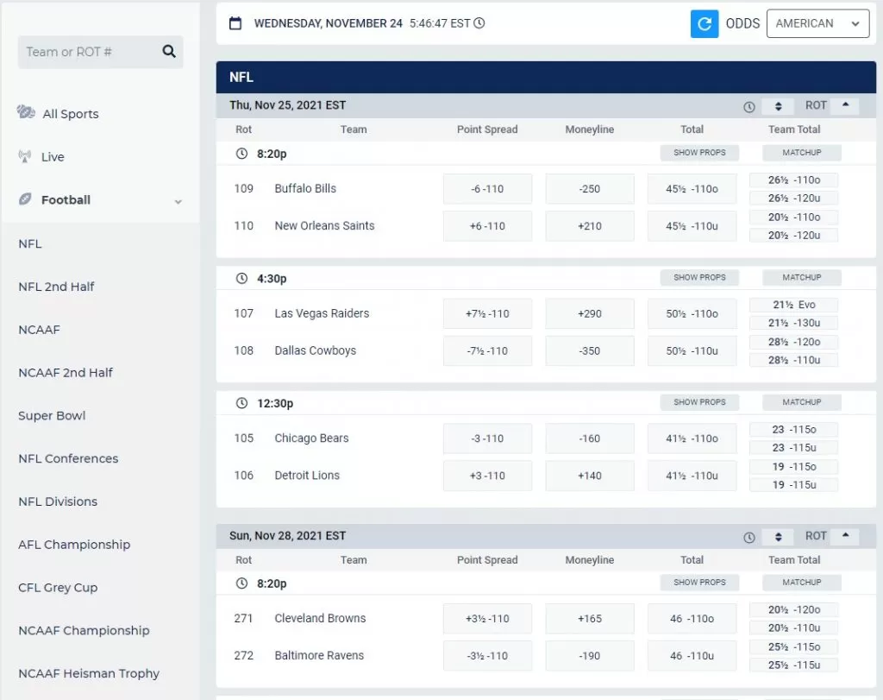Click the clock icon in Thu, Nov 25 header

click(x=749, y=106)
